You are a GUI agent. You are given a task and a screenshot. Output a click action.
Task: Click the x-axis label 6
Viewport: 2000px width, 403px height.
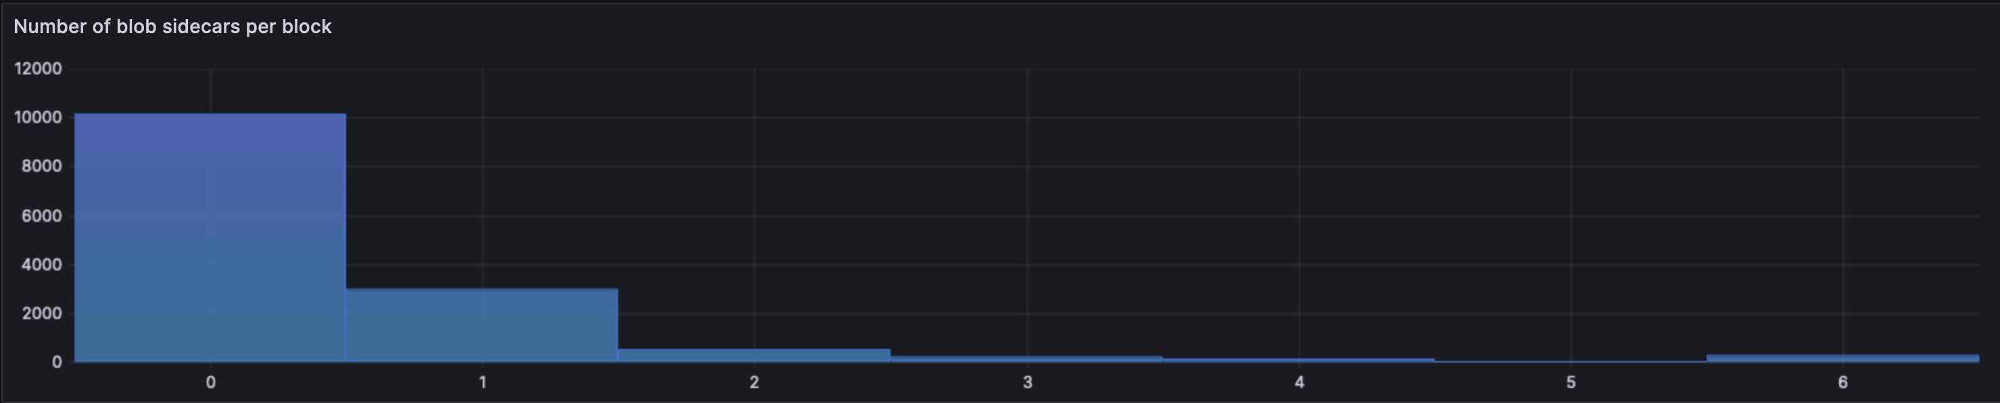pos(1842,382)
